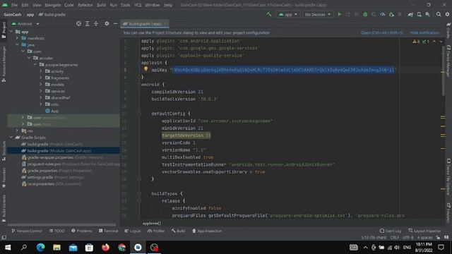Jump to next highlighted error arrow
This screenshot has width=452, height=254.
(441, 42)
